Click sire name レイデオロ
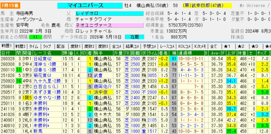Viewport: 271px width, 134px height. (110, 13)
